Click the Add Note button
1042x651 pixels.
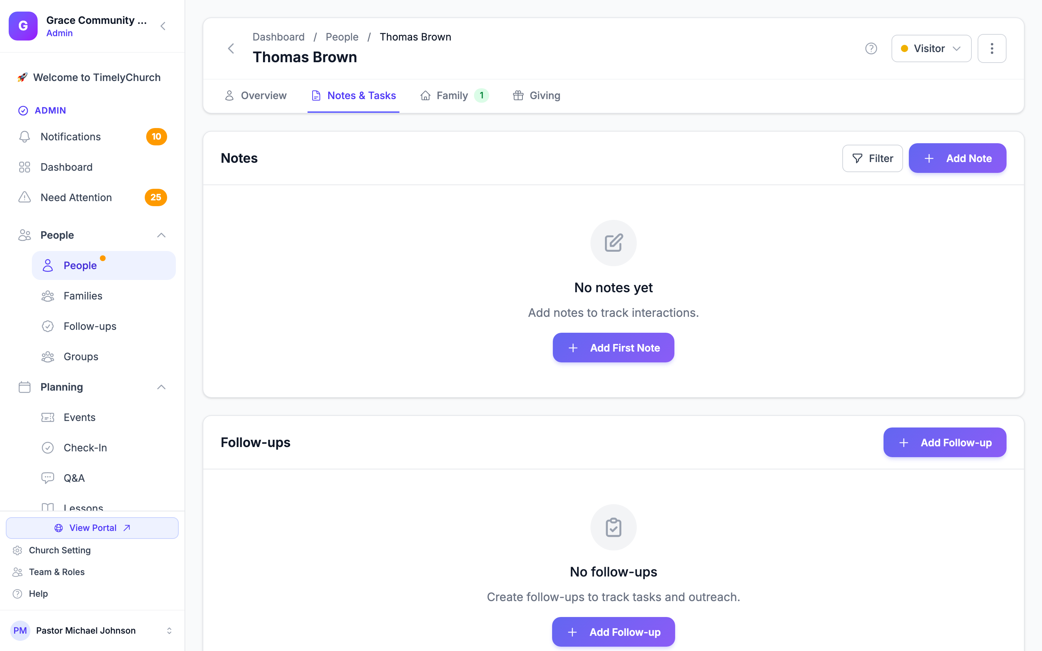957,158
